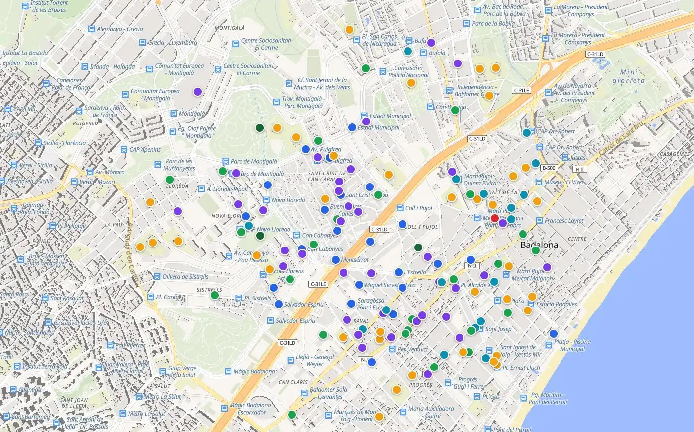Select the B-500 road shield

[549, 168]
